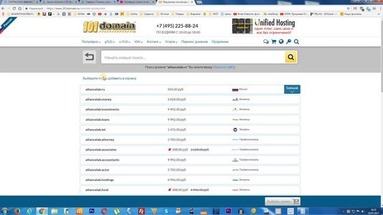The width and height of the screenshot is (383, 215).
Task: Open FileZilla from the taskbar
Action: click(141, 211)
